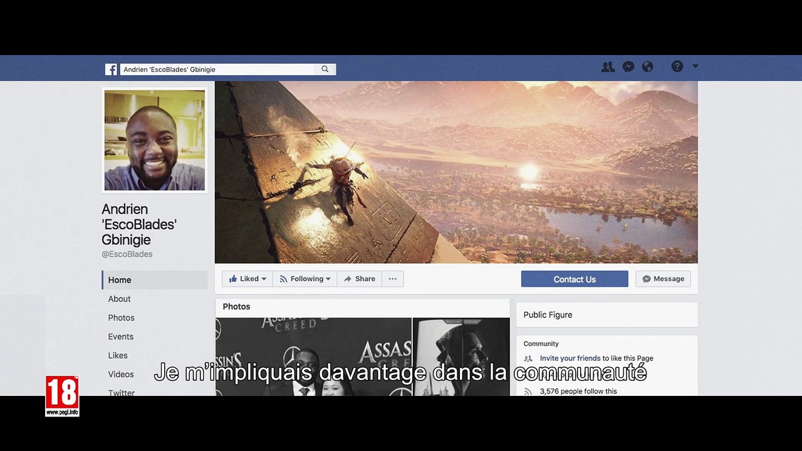This screenshot has height=451, width=802.
Task: Open the profile picture thumbnail
Action: (155, 140)
